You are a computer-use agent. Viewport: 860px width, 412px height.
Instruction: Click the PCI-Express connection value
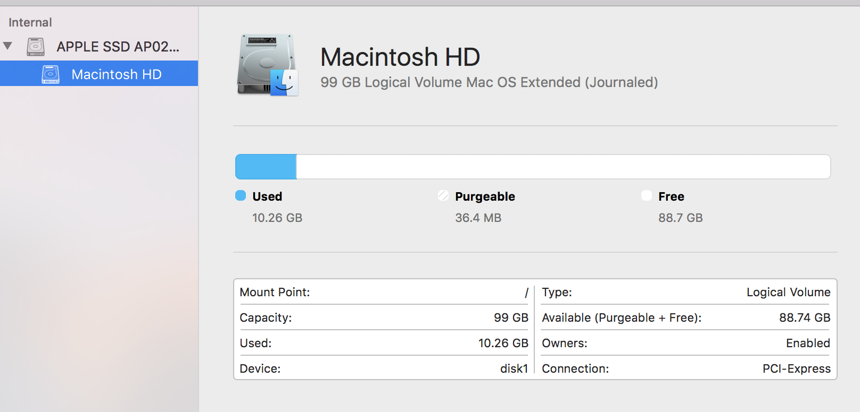tap(796, 368)
